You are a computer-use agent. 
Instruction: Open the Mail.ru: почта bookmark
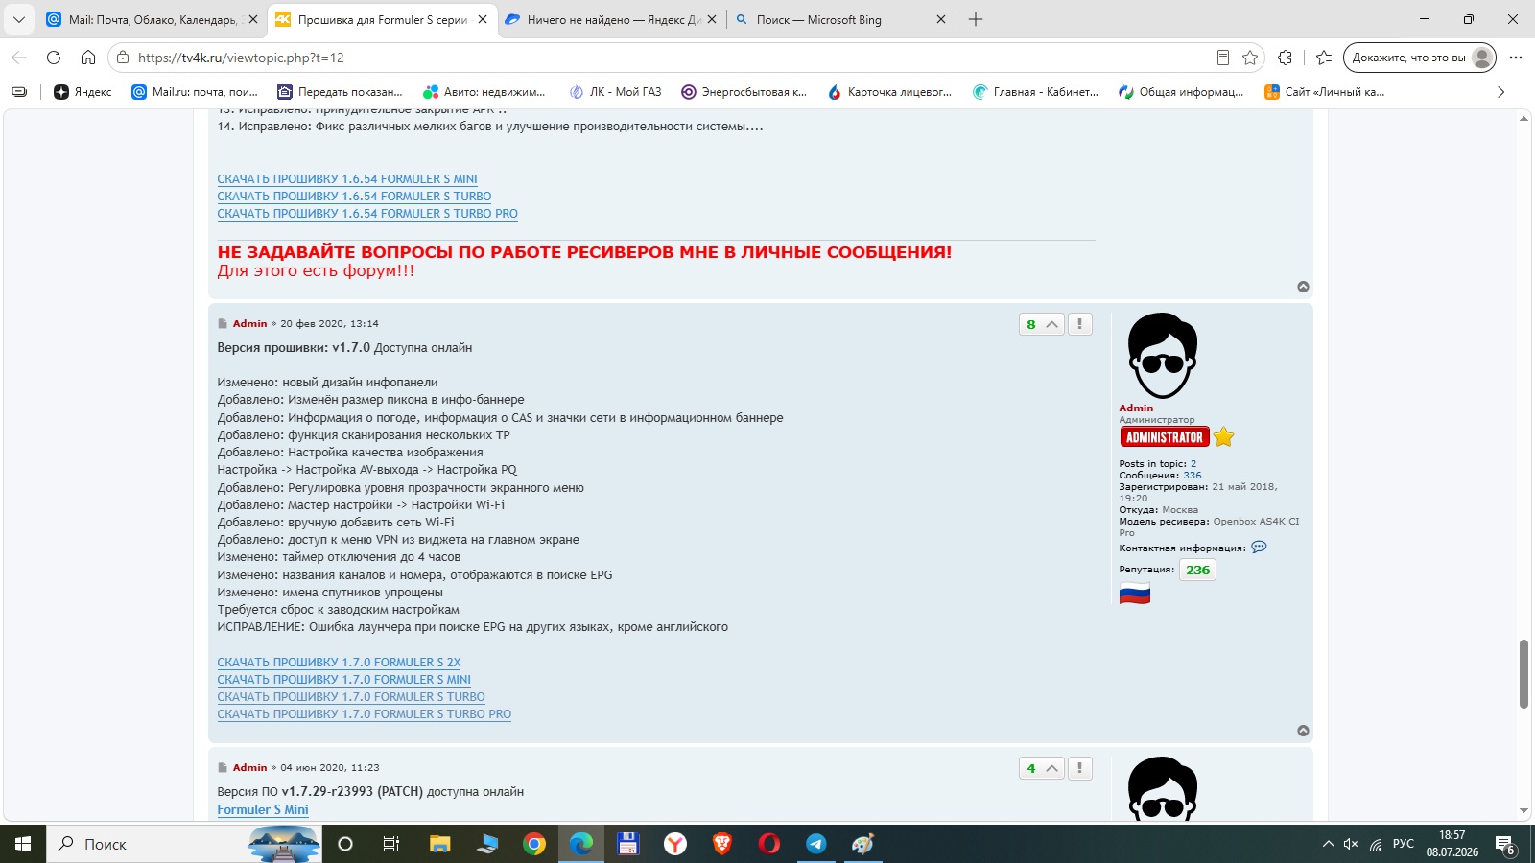pyautogui.click(x=195, y=92)
